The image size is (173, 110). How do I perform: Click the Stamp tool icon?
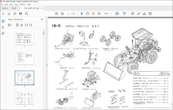click(x=150, y=14)
